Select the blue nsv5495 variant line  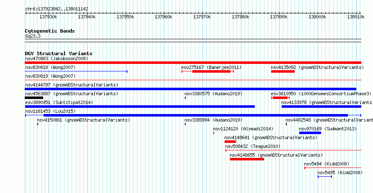[325, 177]
